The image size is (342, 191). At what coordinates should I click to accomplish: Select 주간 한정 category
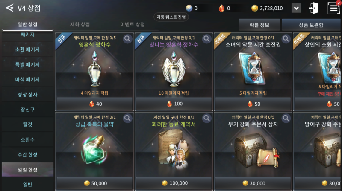tap(27, 155)
